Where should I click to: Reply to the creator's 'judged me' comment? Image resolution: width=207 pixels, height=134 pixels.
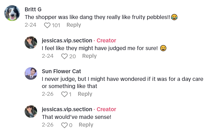pos(89,56)
